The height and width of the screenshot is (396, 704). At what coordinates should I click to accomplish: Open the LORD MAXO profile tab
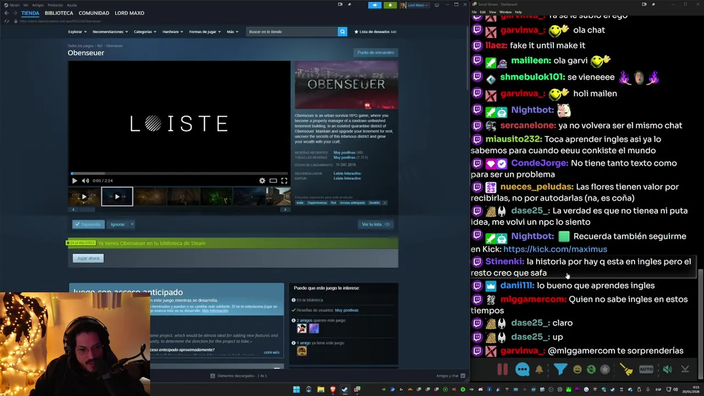point(129,13)
